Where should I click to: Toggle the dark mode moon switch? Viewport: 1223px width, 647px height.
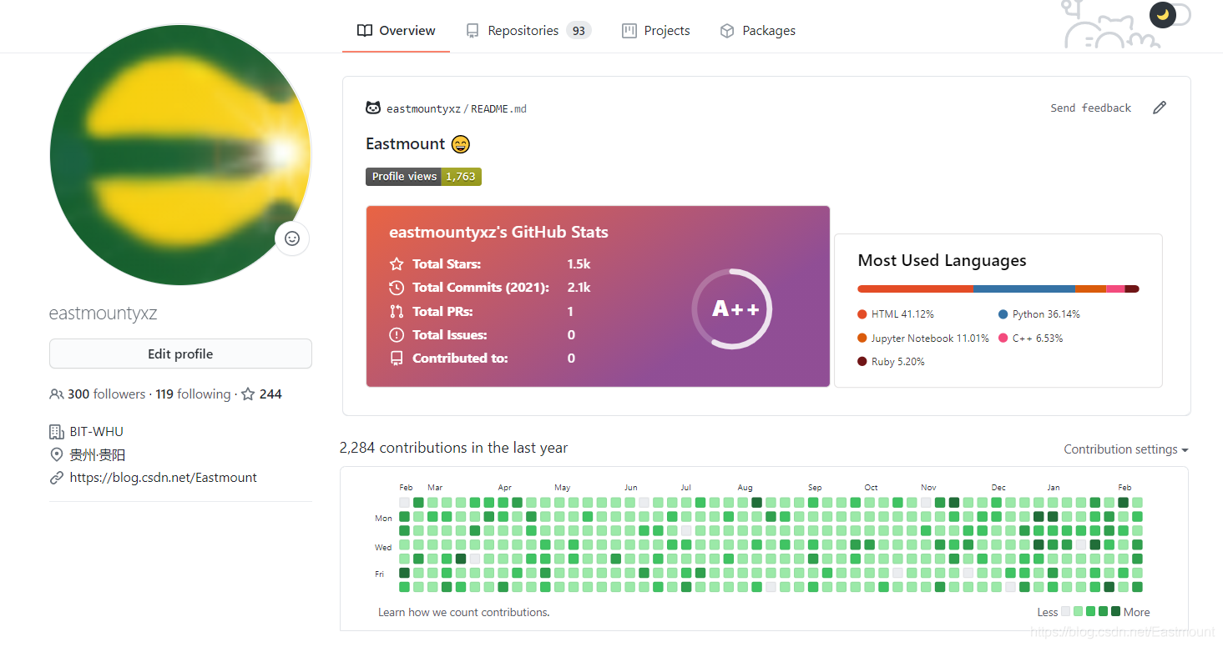[1163, 14]
